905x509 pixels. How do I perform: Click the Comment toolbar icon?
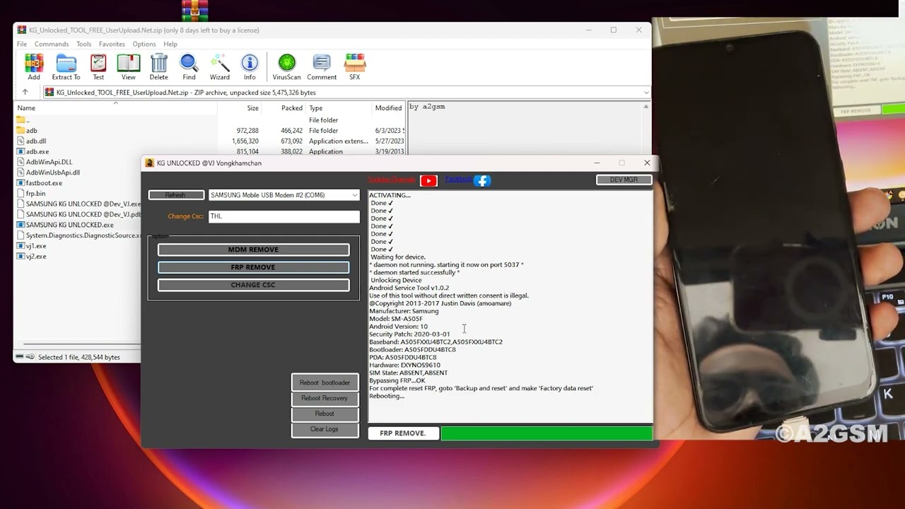pos(322,67)
